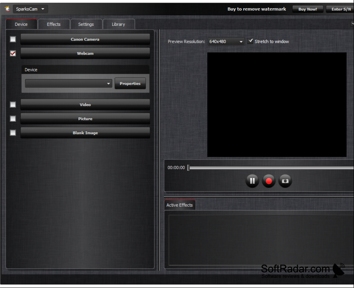Click the SparkoCam logo icon

[x=7, y=9]
